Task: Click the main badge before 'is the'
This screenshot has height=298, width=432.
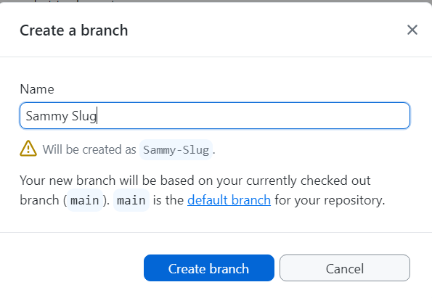Action: (x=131, y=200)
